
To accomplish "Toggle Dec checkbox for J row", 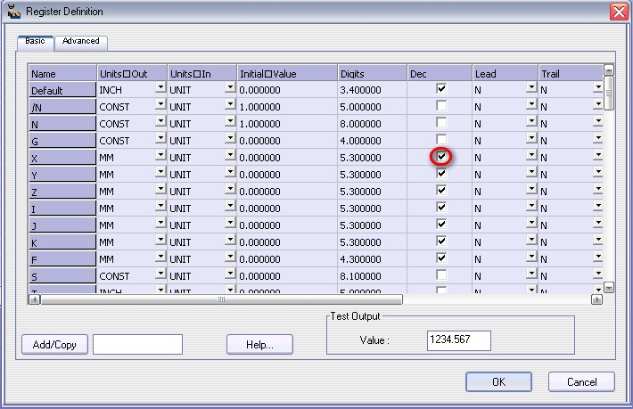I will point(441,224).
